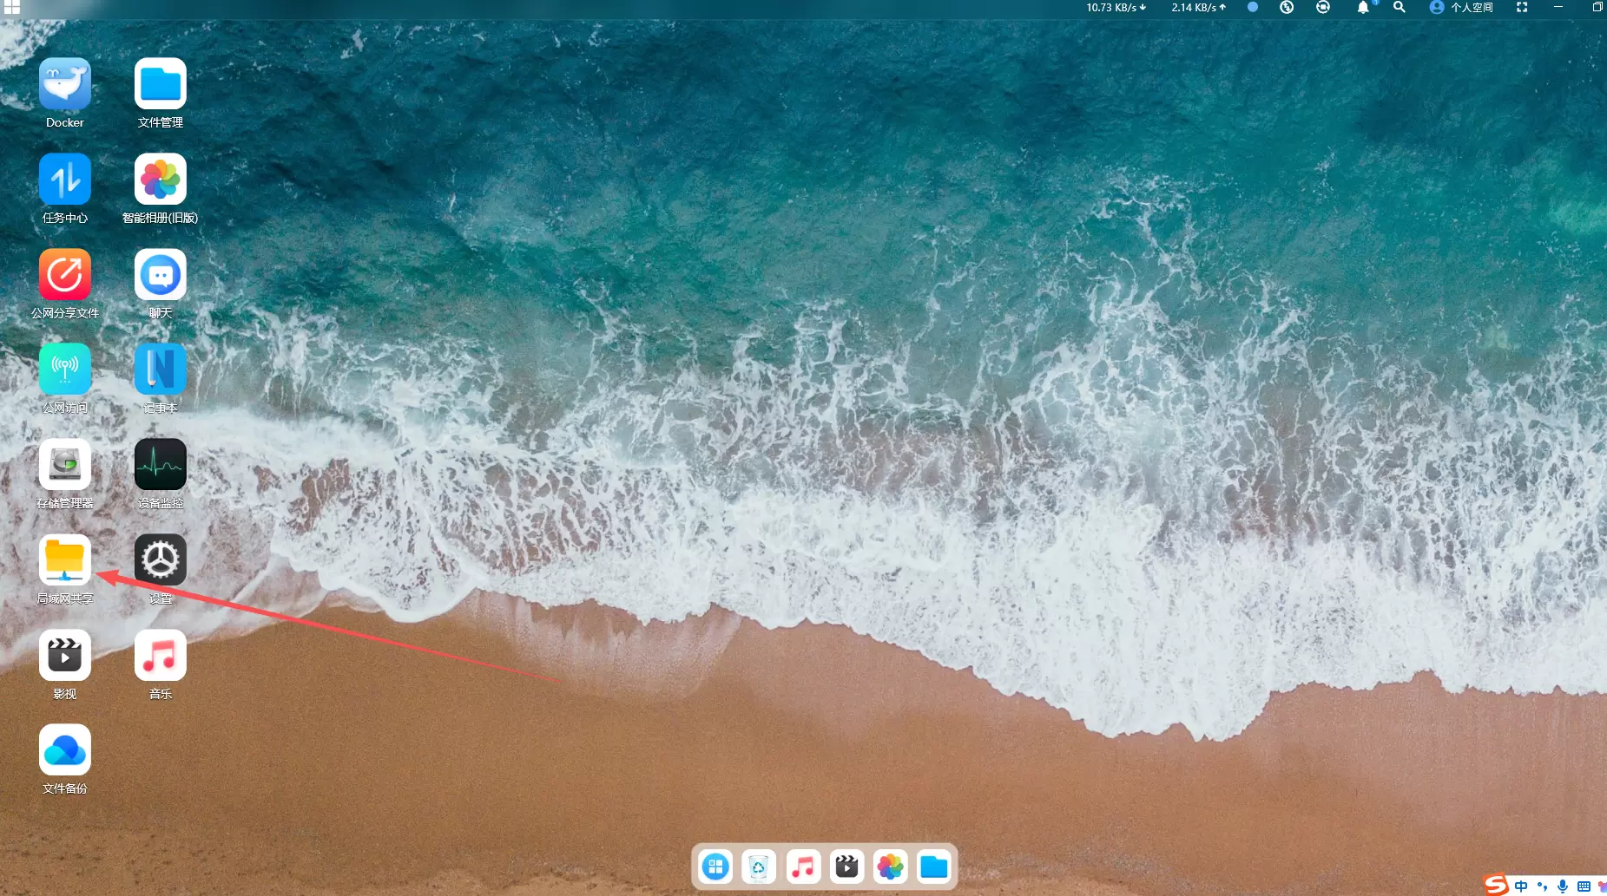This screenshot has height=896, width=1607.
Task: Launch 任务中心 (Task Center) desktop icon
Action: tap(65, 180)
